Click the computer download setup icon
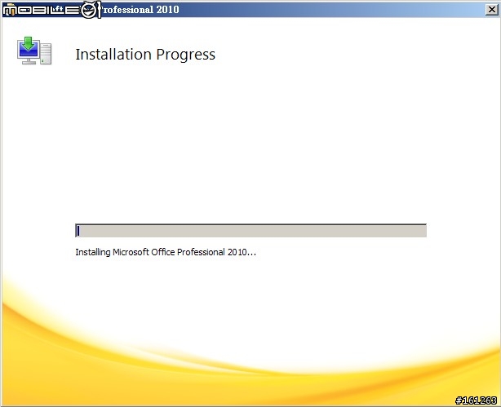Screen dimensions: 501x407 click(x=34, y=51)
